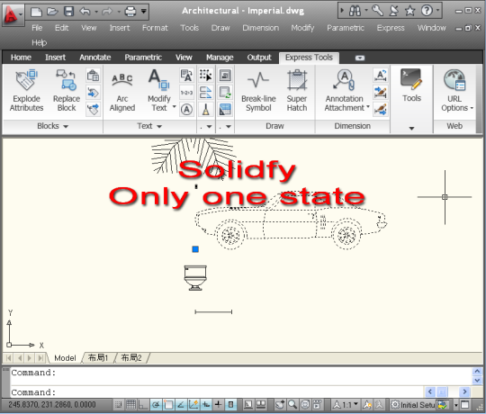Open Favorites star icon
The width and height of the screenshot is (486, 414).
point(410,11)
